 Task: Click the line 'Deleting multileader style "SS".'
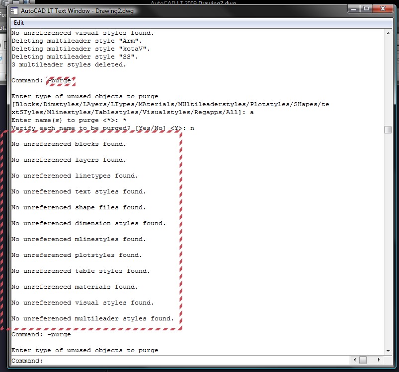point(75,57)
